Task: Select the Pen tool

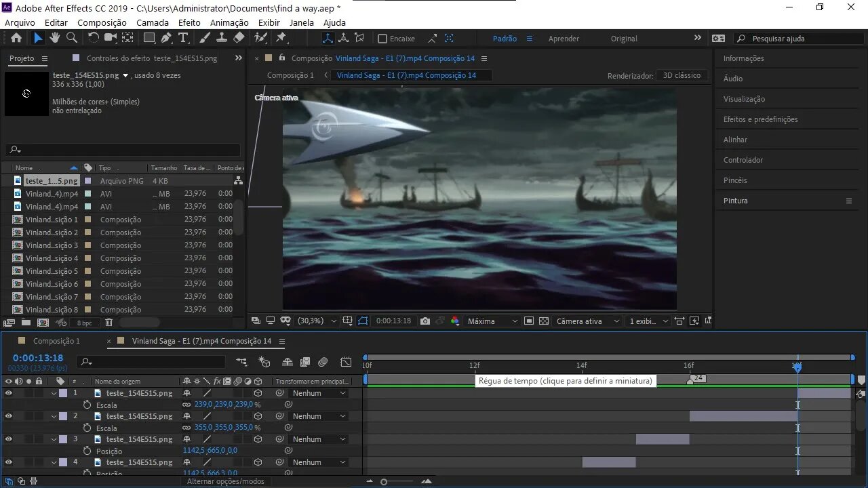Action: [x=167, y=38]
